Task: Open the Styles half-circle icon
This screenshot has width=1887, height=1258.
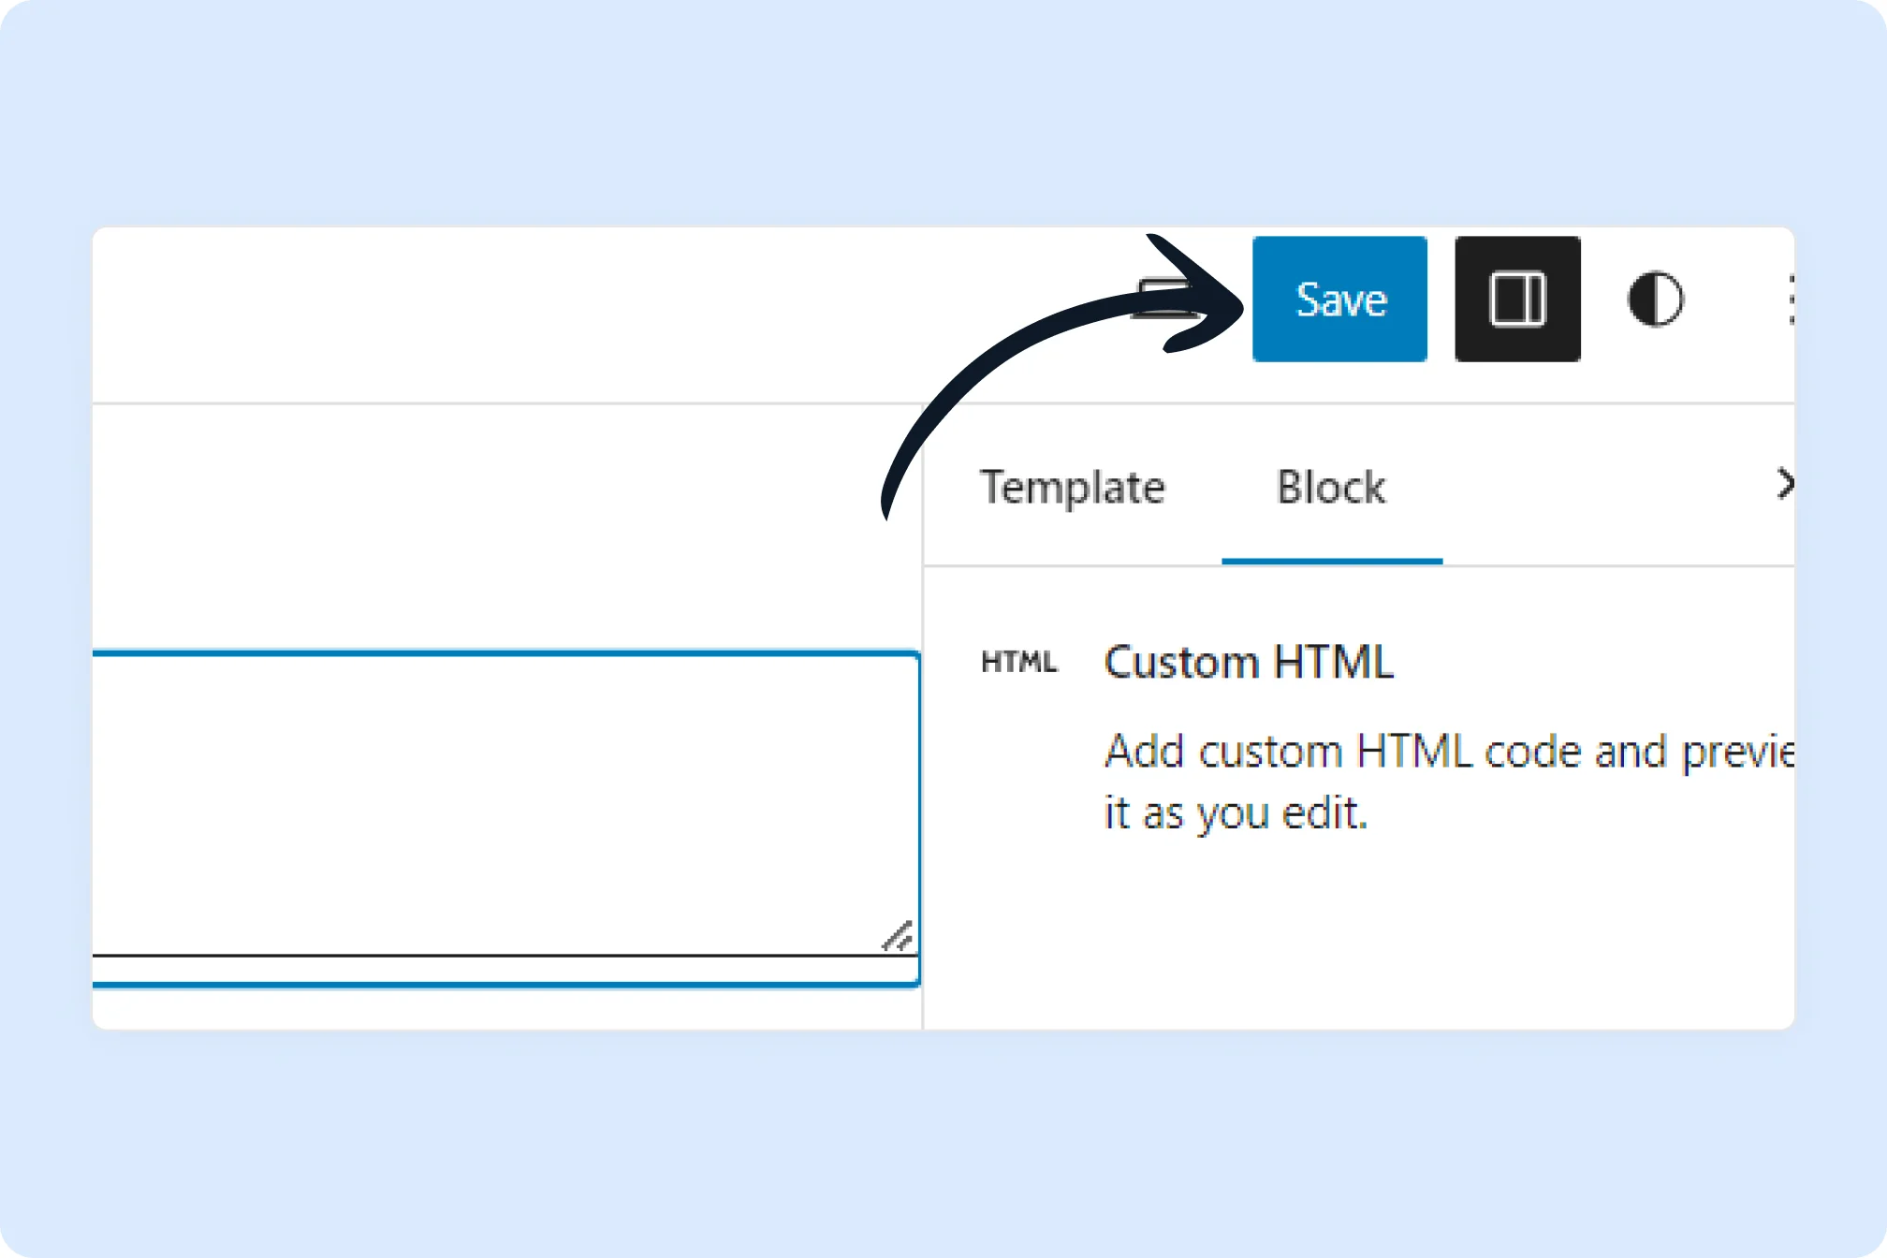Action: [1656, 300]
